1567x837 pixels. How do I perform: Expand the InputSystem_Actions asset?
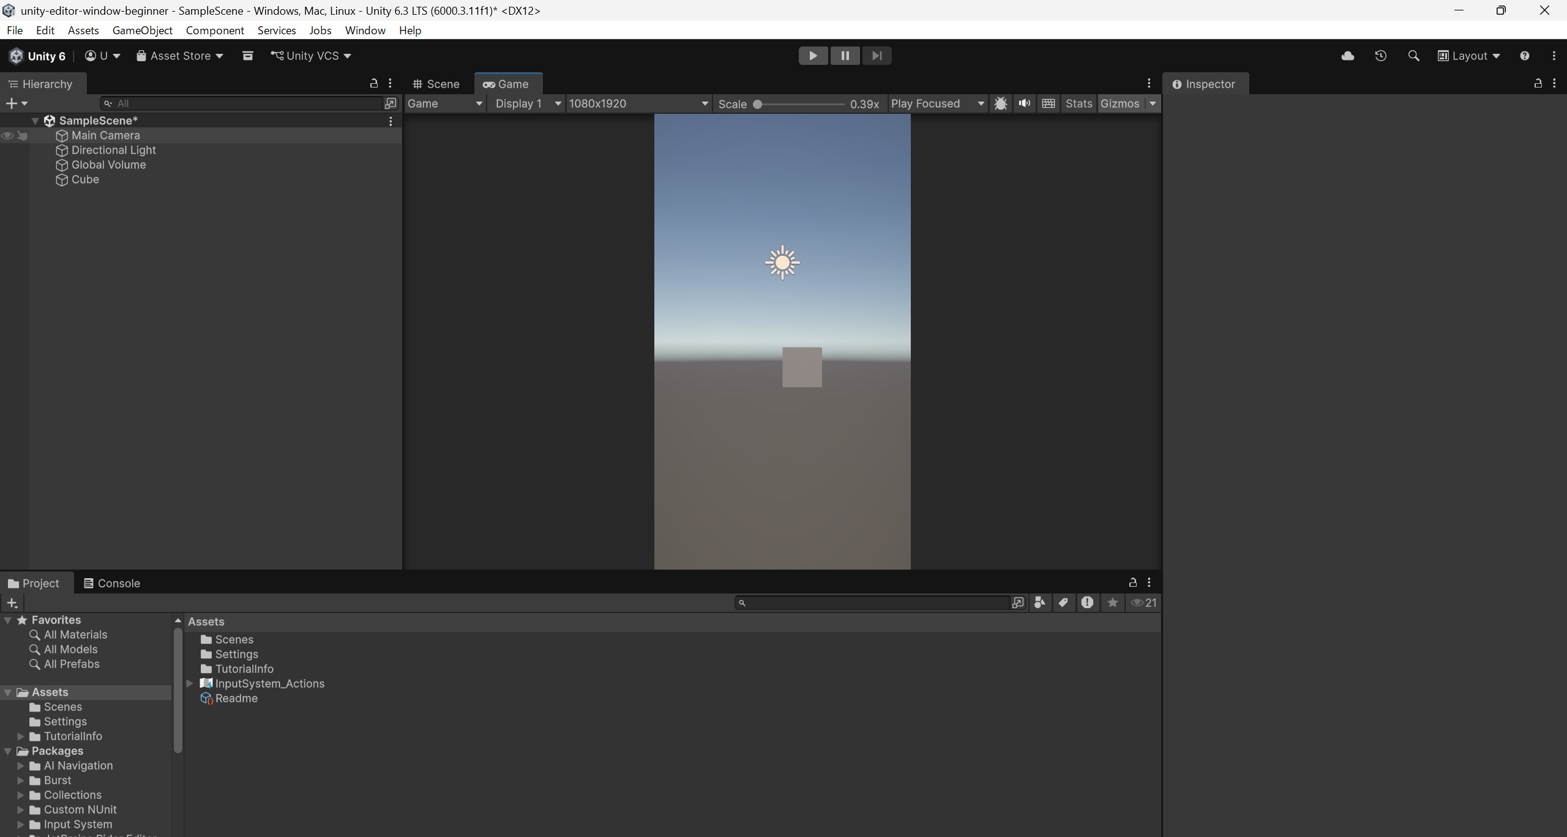[x=190, y=683]
